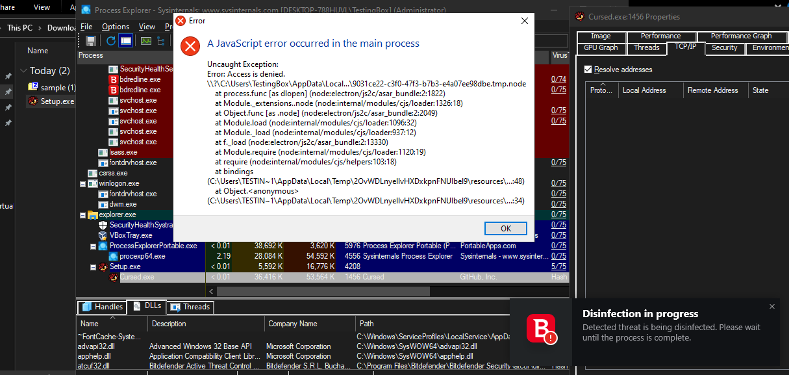Switch to the Handles tab in lower pane
This screenshot has width=789, height=375.
click(102, 307)
